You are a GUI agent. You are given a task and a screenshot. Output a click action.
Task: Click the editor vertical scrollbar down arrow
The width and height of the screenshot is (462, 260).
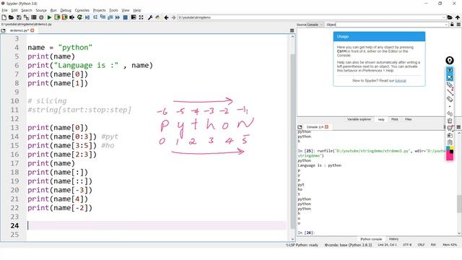coord(292,239)
